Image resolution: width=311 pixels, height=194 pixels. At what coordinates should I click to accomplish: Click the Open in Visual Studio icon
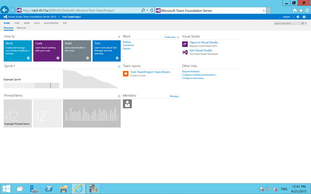point(185,44)
